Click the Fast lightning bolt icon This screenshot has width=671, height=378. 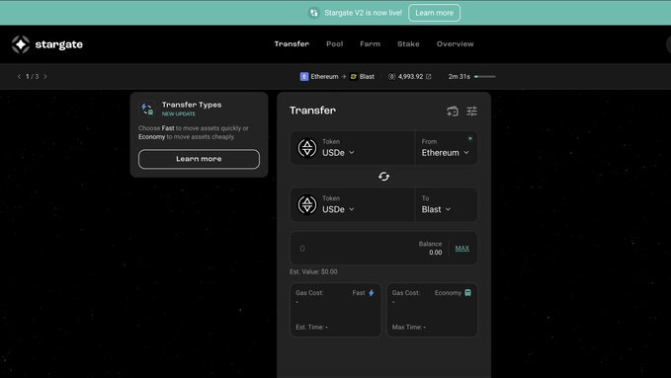tap(372, 293)
